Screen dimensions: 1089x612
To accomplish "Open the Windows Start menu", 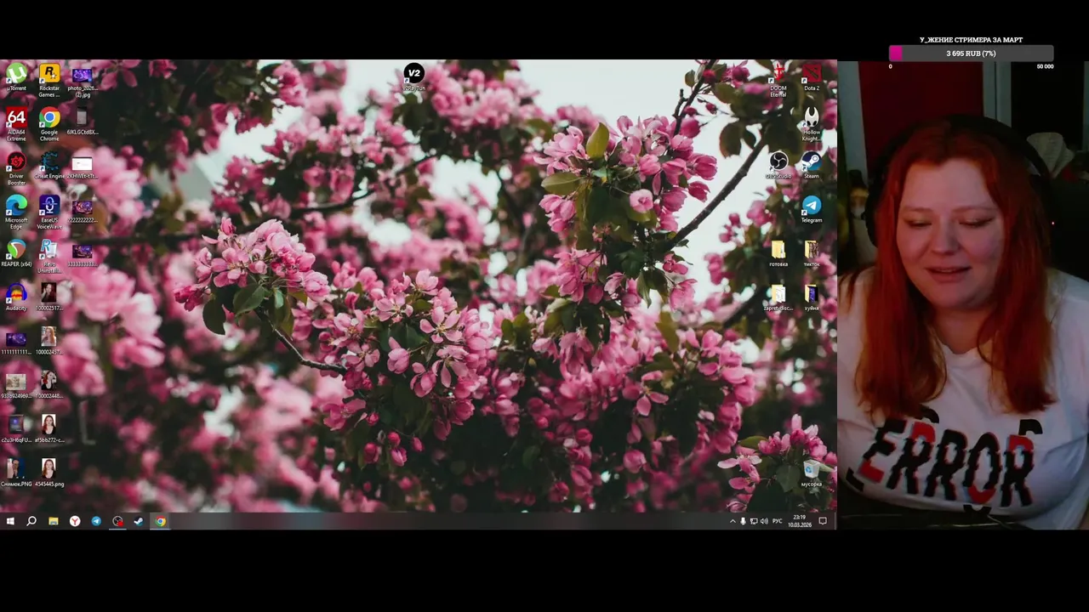I will click(10, 521).
